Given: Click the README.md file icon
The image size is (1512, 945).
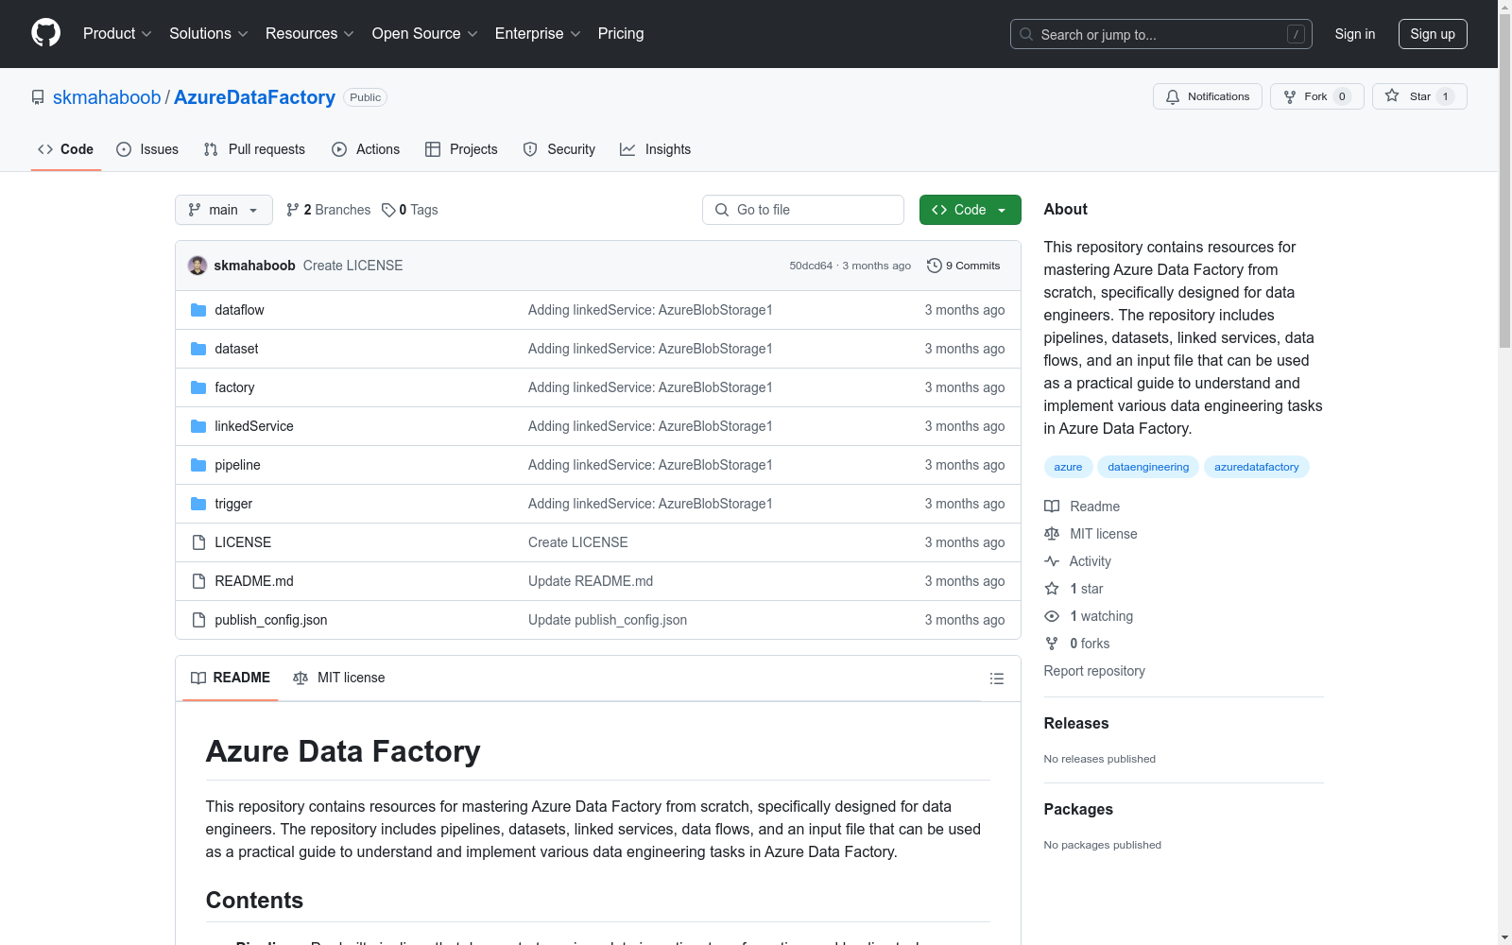Looking at the screenshot, I should [198, 581].
